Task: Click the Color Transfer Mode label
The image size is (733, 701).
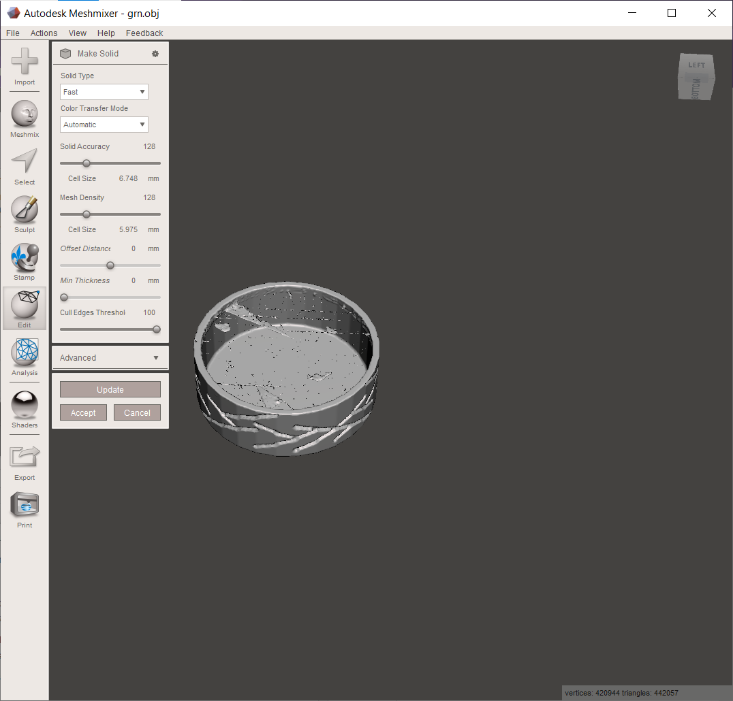Action: click(x=94, y=108)
